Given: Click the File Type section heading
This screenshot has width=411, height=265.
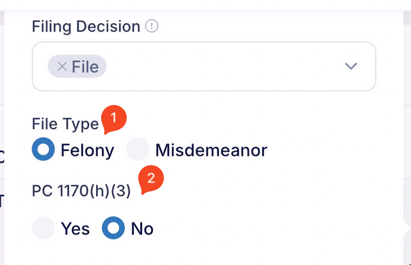Looking at the screenshot, I should (65, 124).
